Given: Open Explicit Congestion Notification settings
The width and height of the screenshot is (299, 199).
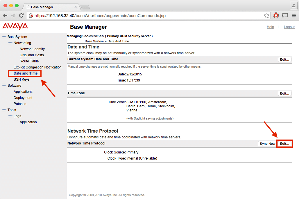Looking at the screenshot, I should click(37, 67).
